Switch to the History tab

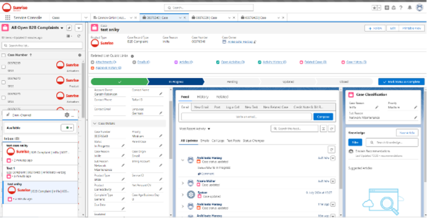pyautogui.click(x=203, y=97)
